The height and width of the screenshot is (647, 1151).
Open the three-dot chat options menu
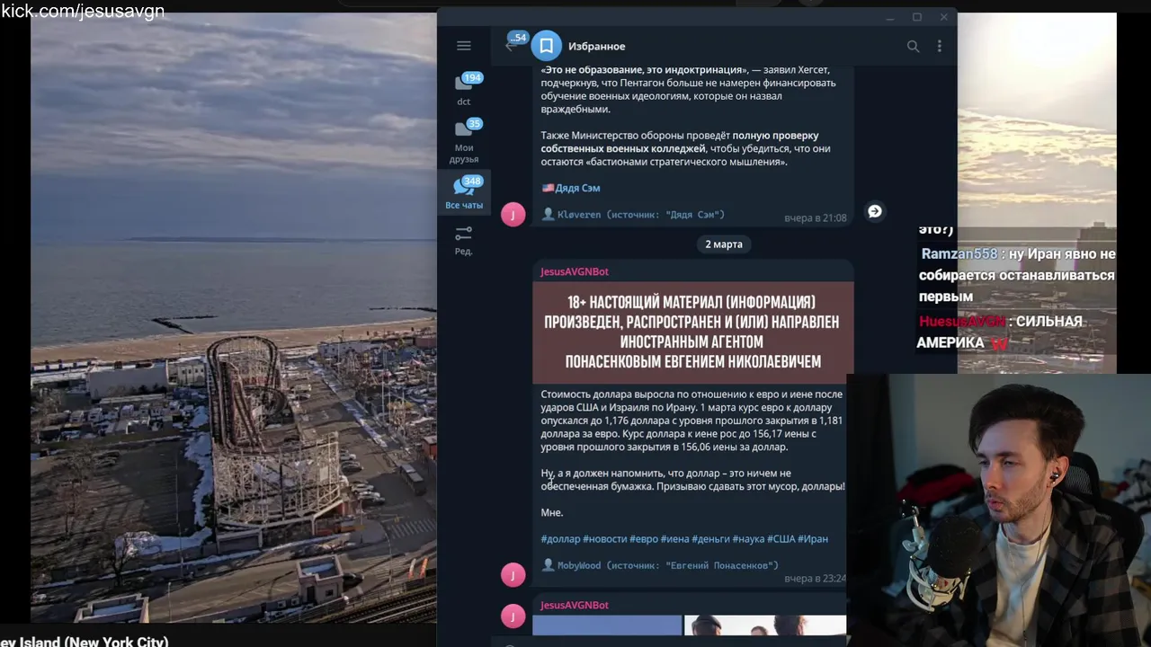pos(940,46)
